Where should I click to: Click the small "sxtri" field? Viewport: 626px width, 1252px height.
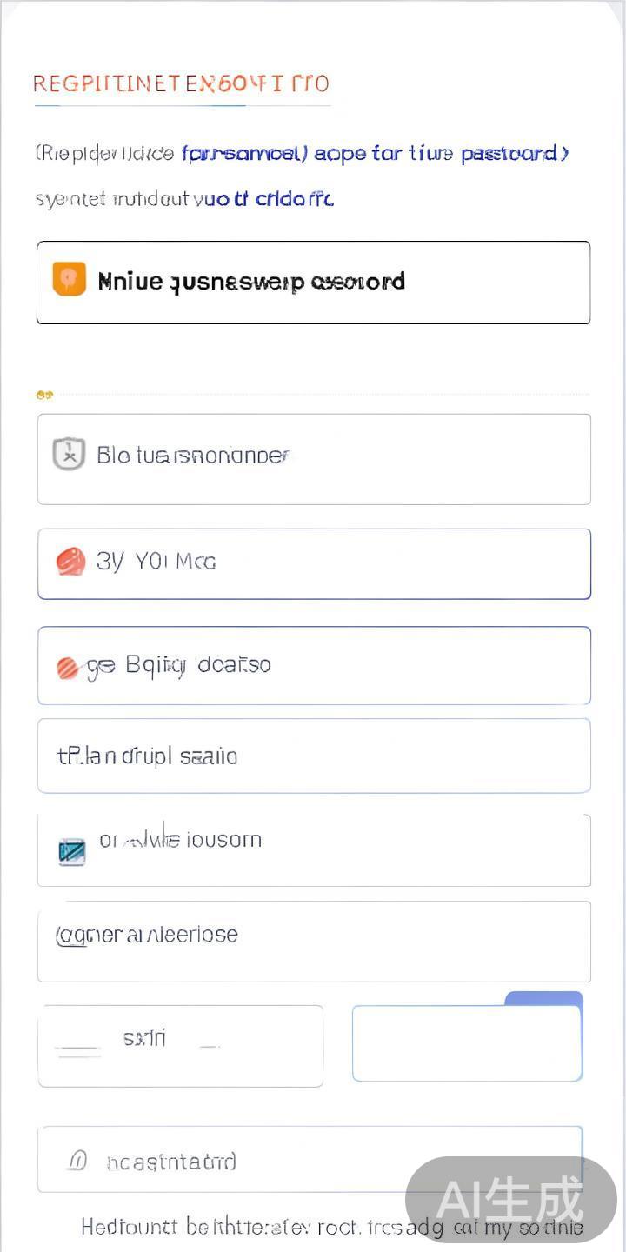pos(180,1045)
